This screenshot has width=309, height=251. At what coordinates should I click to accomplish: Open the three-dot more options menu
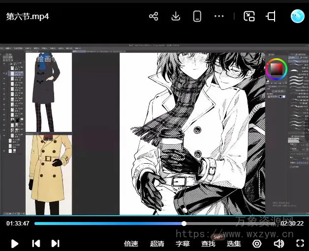(x=219, y=16)
